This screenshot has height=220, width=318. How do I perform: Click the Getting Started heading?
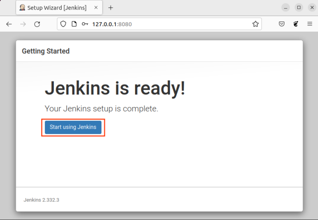pyautogui.click(x=46, y=51)
